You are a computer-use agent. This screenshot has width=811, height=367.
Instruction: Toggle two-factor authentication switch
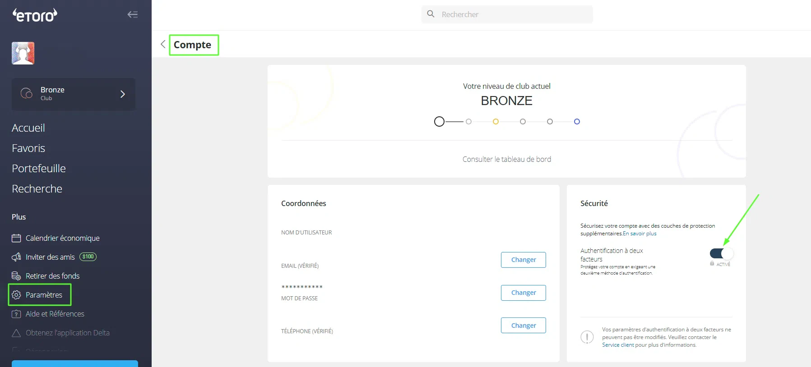[721, 253]
